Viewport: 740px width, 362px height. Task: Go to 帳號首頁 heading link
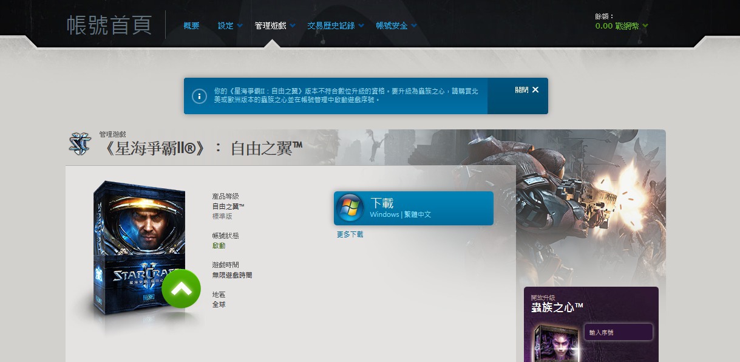tap(109, 25)
